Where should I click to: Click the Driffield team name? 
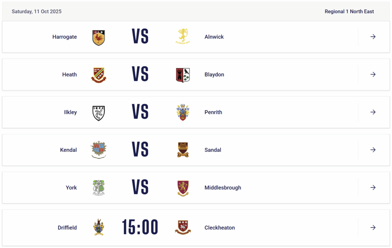pos(67,228)
